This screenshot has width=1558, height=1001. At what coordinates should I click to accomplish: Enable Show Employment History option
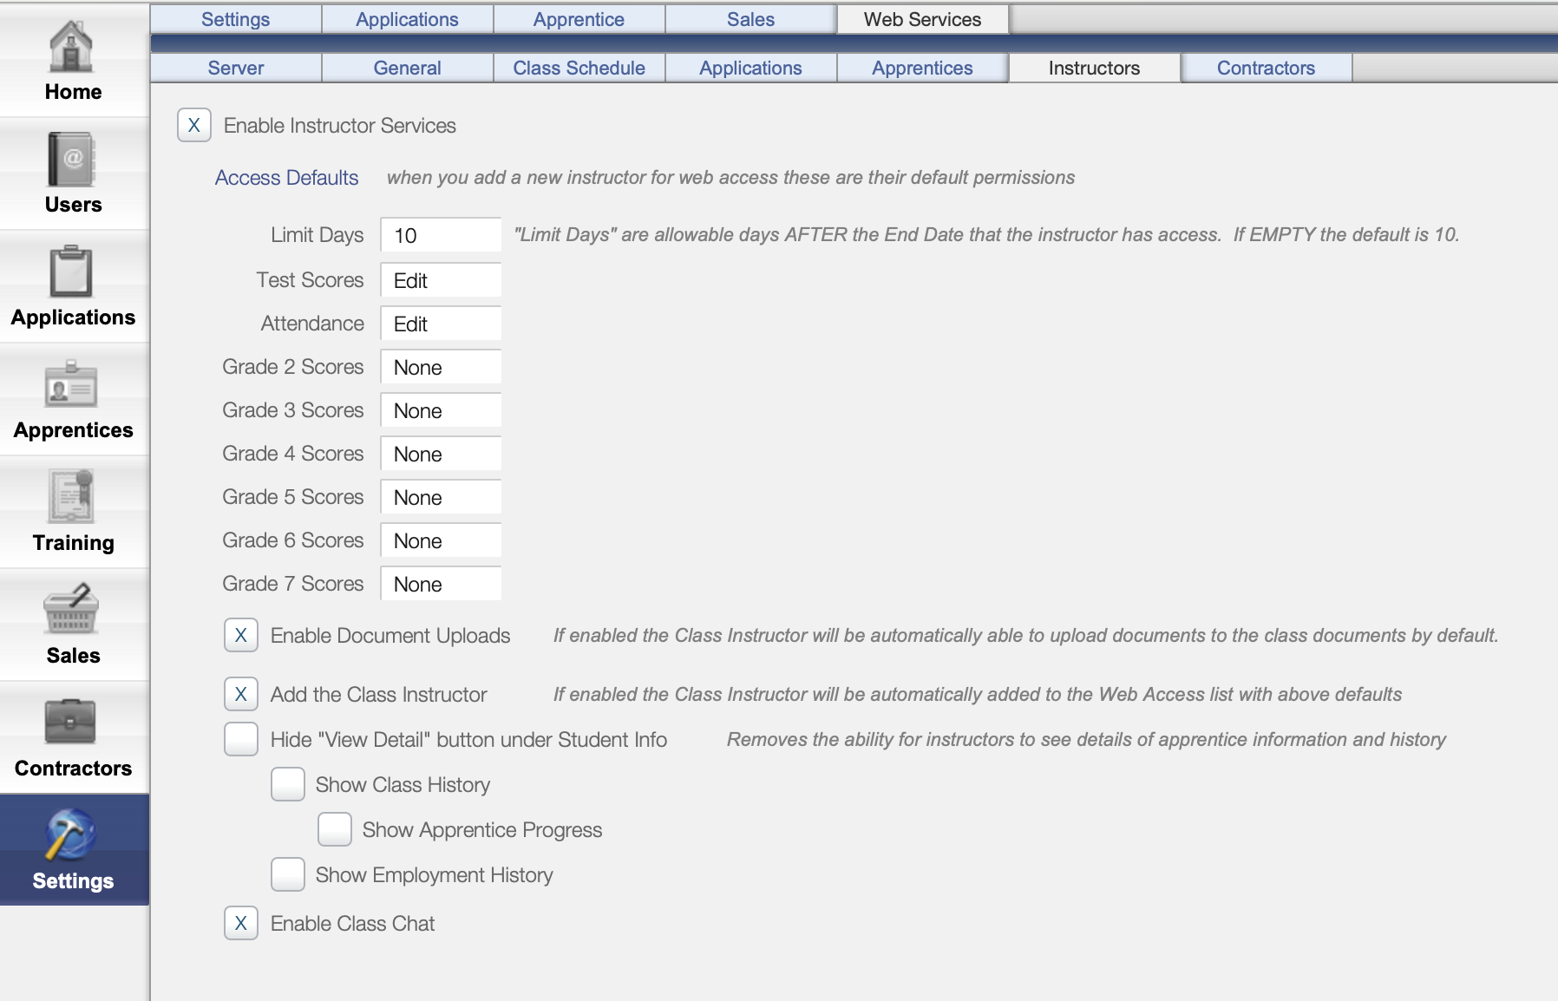(x=287, y=874)
